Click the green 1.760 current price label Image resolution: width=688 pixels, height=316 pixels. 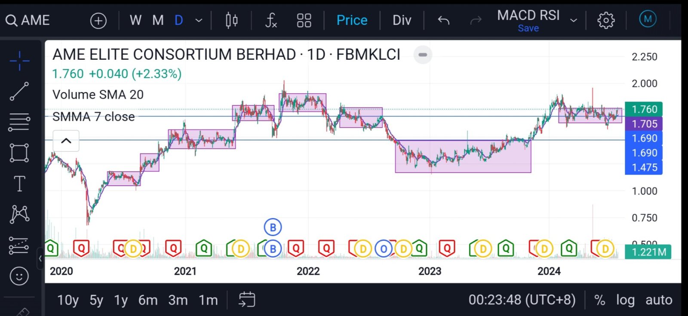pyautogui.click(x=644, y=109)
